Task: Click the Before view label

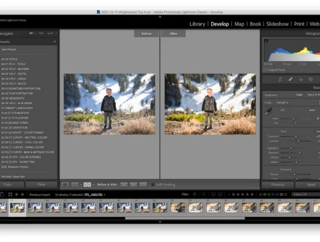Action: pyautogui.click(x=146, y=34)
